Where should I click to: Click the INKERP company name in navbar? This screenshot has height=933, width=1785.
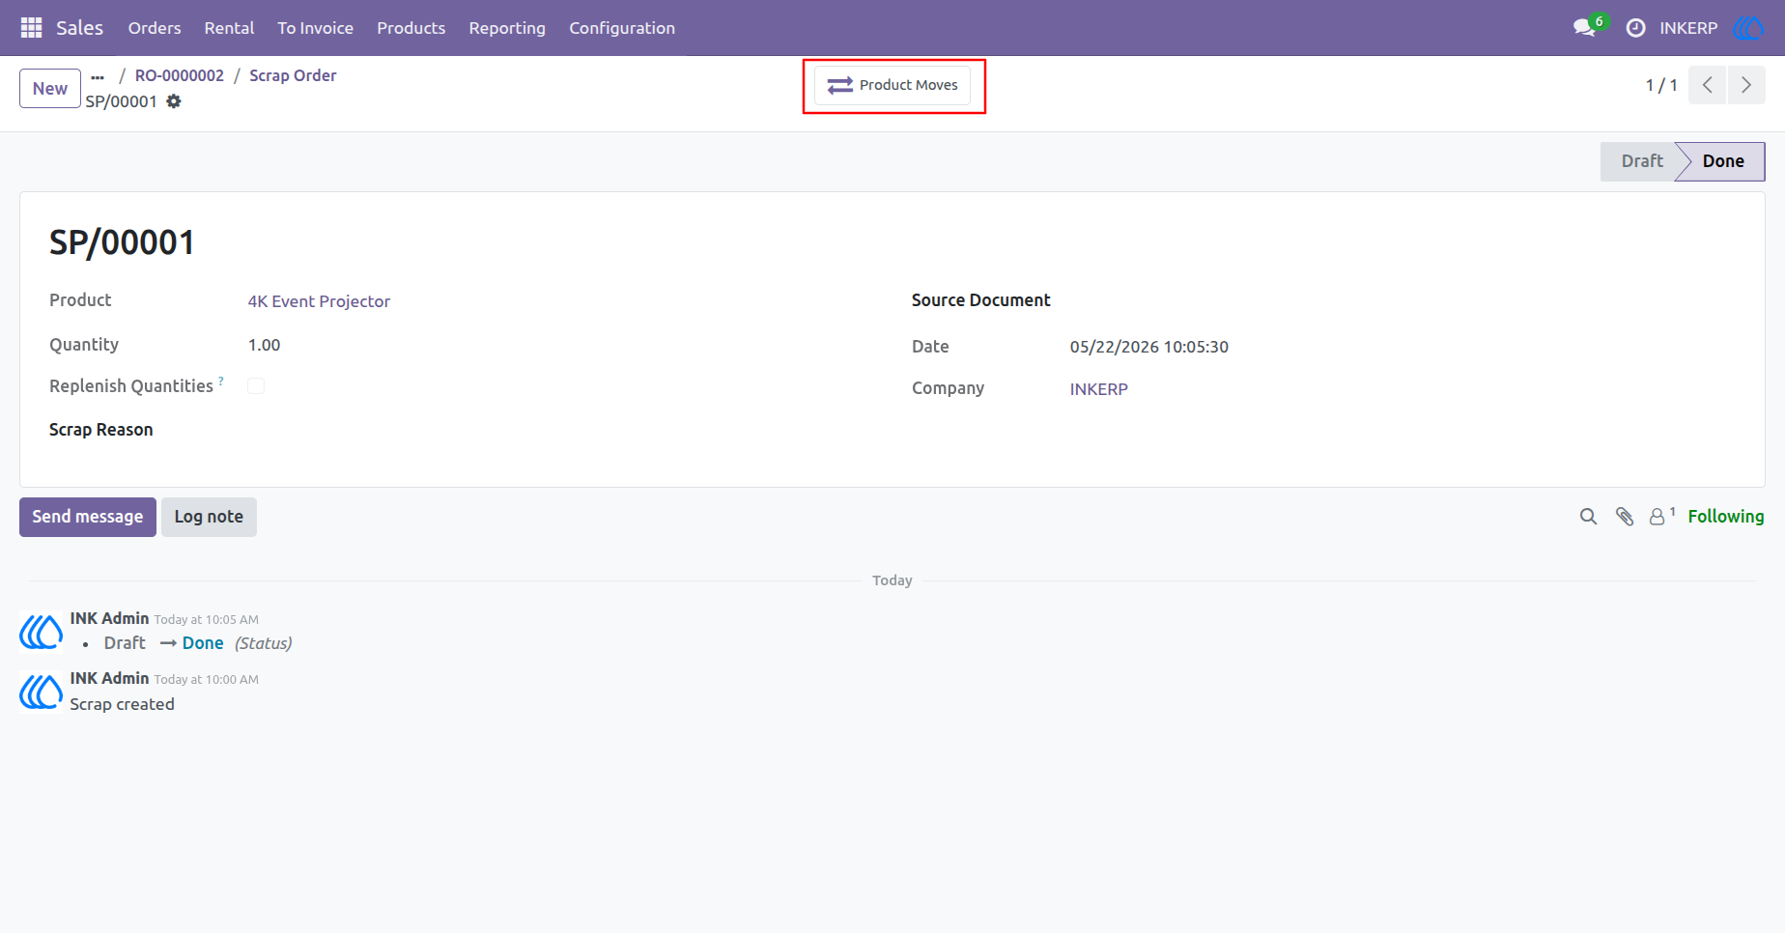1688,28
